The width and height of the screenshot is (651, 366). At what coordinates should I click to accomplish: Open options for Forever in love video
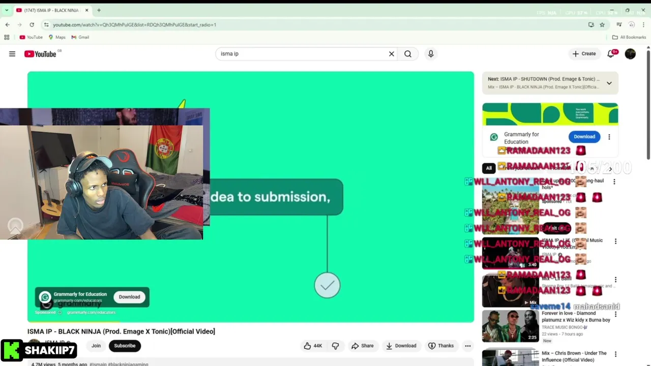[x=615, y=315]
